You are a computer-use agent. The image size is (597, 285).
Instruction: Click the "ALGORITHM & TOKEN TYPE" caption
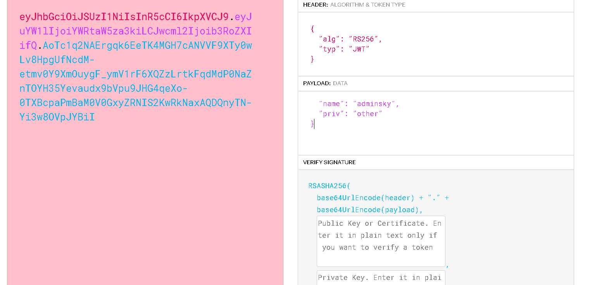tap(368, 5)
